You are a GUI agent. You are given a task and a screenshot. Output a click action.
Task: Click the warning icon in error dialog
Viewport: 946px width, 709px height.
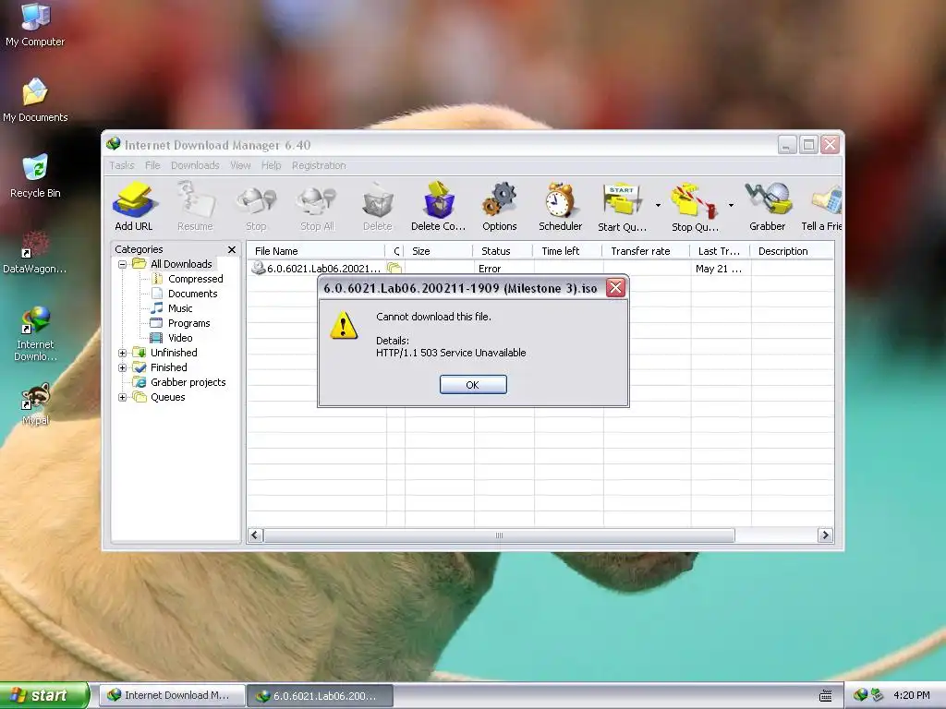pyautogui.click(x=344, y=326)
